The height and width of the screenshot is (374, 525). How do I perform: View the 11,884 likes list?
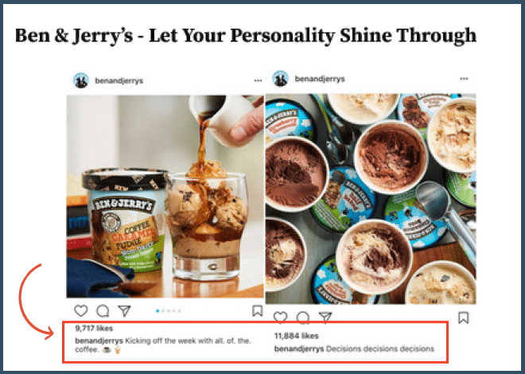297,336
